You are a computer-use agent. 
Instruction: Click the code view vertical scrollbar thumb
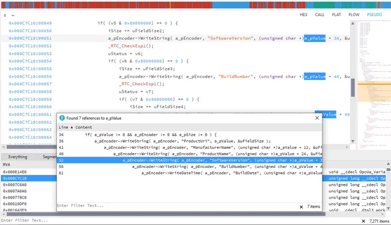click(x=352, y=87)
